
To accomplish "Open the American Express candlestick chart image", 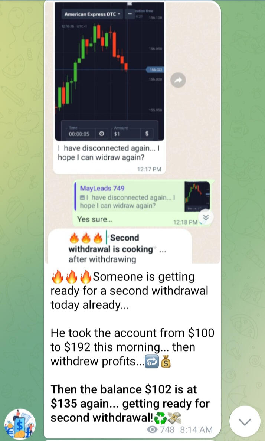I will click(109, 71).
